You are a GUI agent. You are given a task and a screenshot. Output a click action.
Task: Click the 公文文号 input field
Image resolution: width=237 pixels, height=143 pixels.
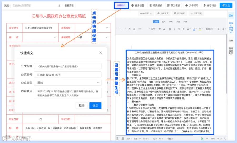pyautogui.click(x=68, y=75)
